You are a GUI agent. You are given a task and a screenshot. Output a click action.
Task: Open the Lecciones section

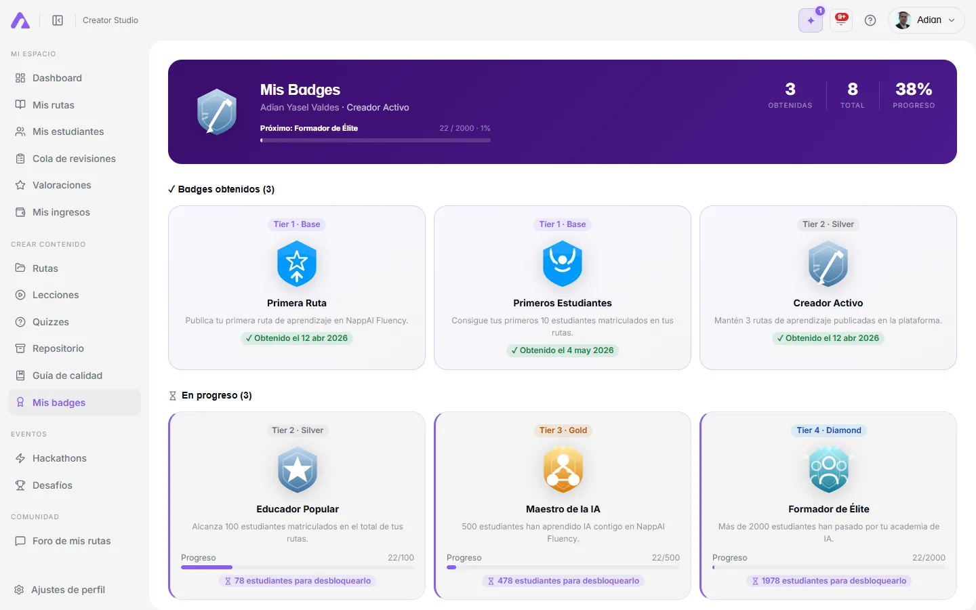point(75,295)
